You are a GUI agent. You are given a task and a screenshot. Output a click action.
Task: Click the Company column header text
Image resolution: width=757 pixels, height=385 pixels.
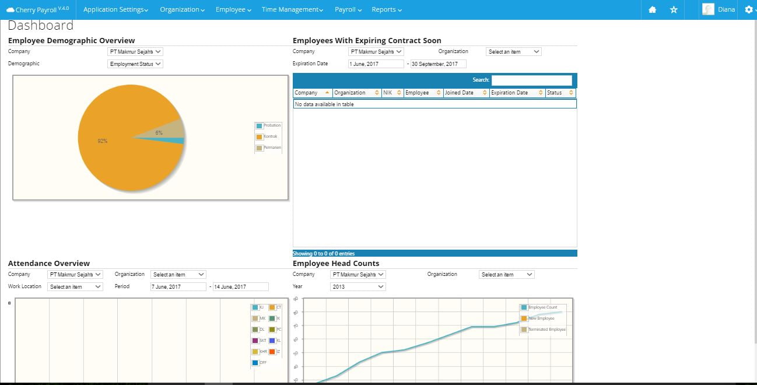point(306,93)
